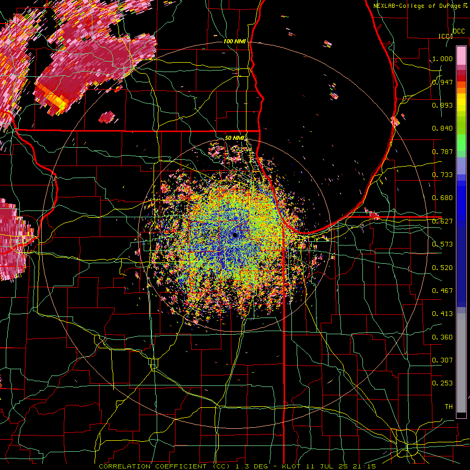Click the 0.573 scale value
The image size is (470, 470).
coord(442,244)
